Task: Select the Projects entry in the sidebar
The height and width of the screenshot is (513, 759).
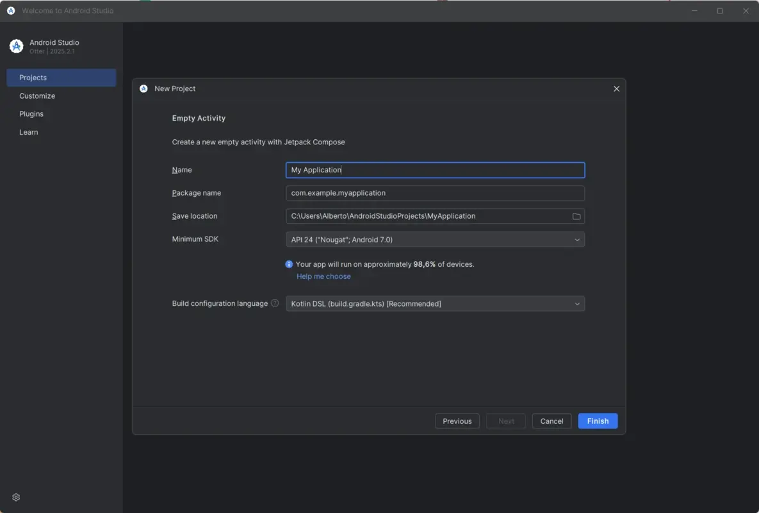Action: (33, 77)
